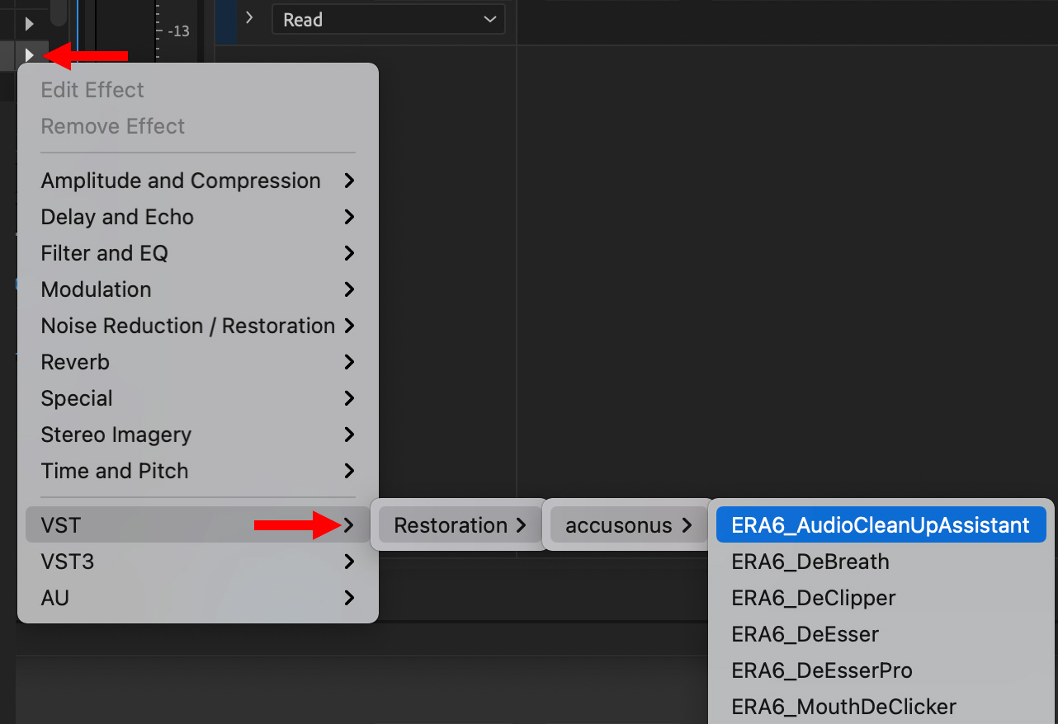Viewport: 1058px width, 724px height.
Task: Click the top effect slot arrow above the highlighted one
Action: point(30,24)
